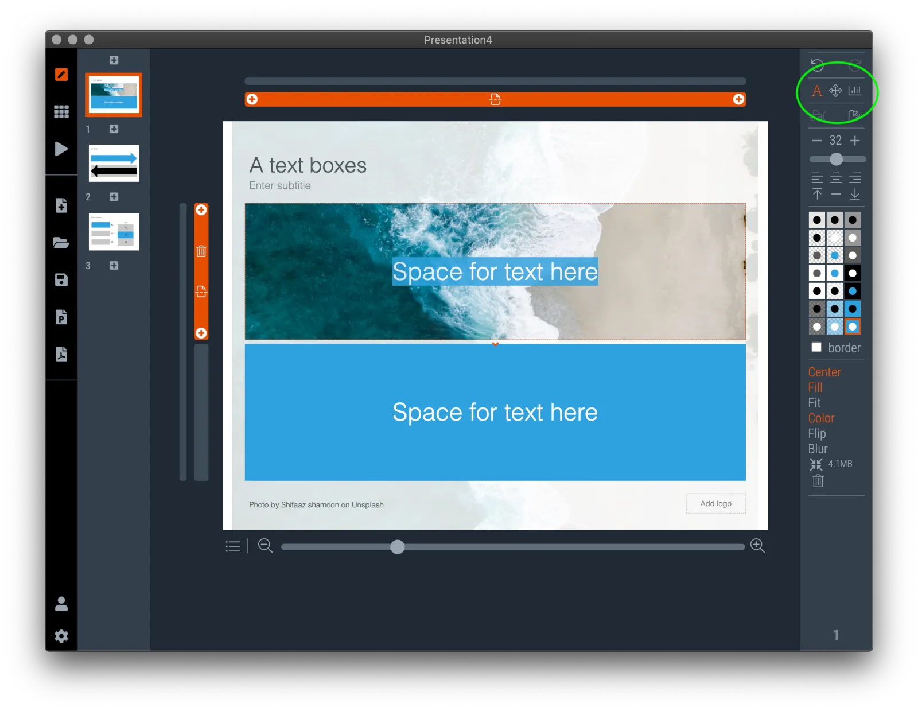Viewport: 918px width, 711px height.
Task: Add a new slide after slide 2
Action: point(114,197)
